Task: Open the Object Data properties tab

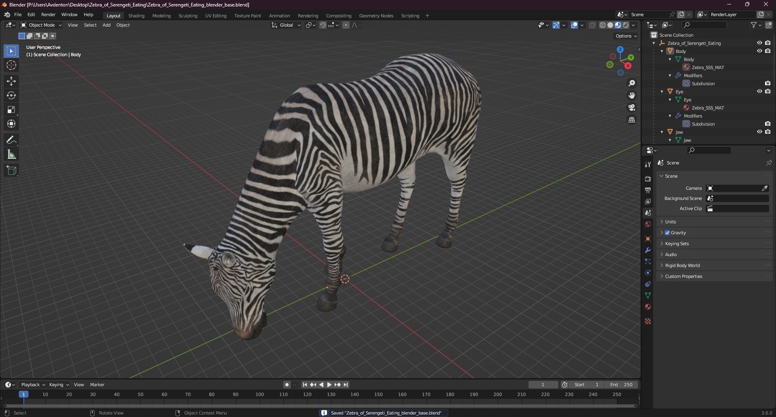Action: coord(648,295)
